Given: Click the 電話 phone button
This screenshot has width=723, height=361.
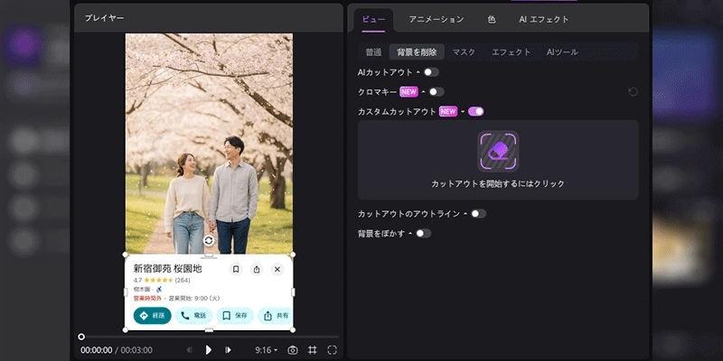Looking at the screenshot, I should (x=193, y=316).
